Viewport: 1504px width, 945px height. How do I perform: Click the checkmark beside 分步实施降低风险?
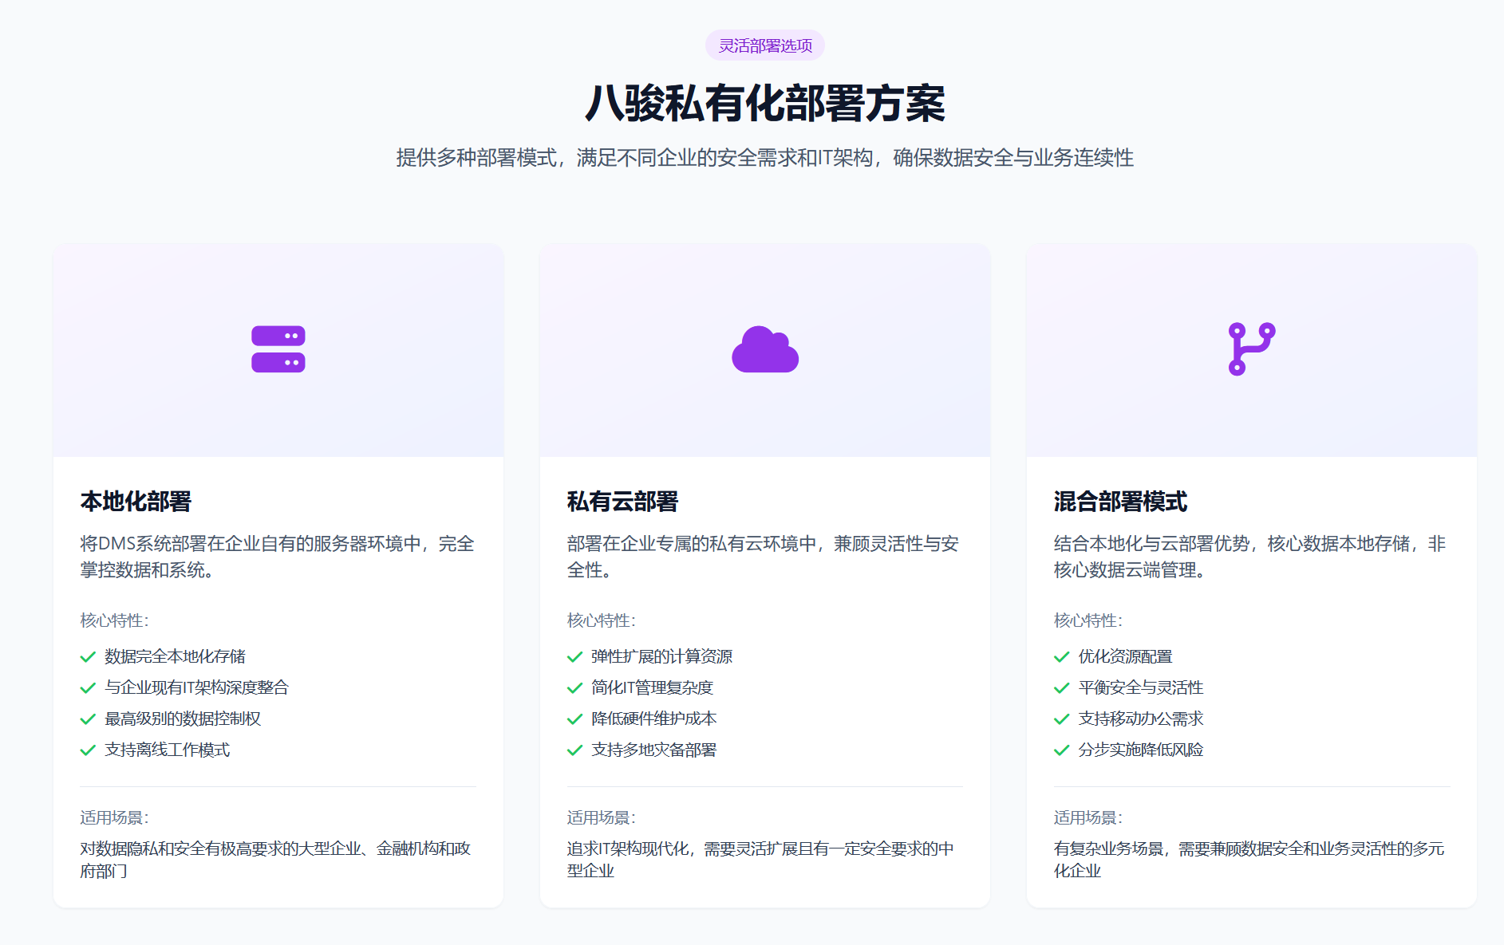(1060, 750)
